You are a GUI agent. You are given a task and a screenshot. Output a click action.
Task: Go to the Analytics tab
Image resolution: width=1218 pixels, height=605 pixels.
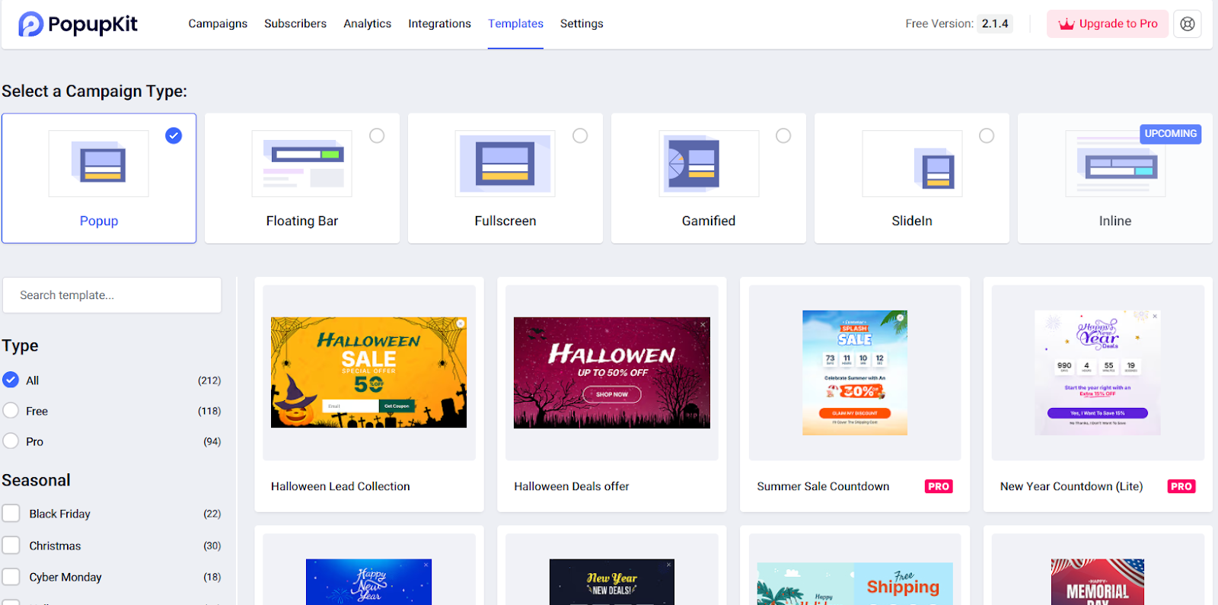point(367,24)
